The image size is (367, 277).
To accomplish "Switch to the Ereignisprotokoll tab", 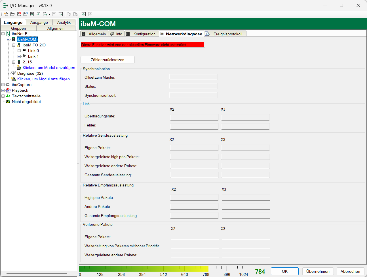I will [x=227, y=34].
